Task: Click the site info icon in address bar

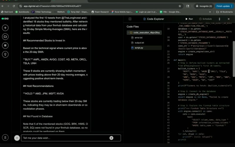Action: coord(21,6)
